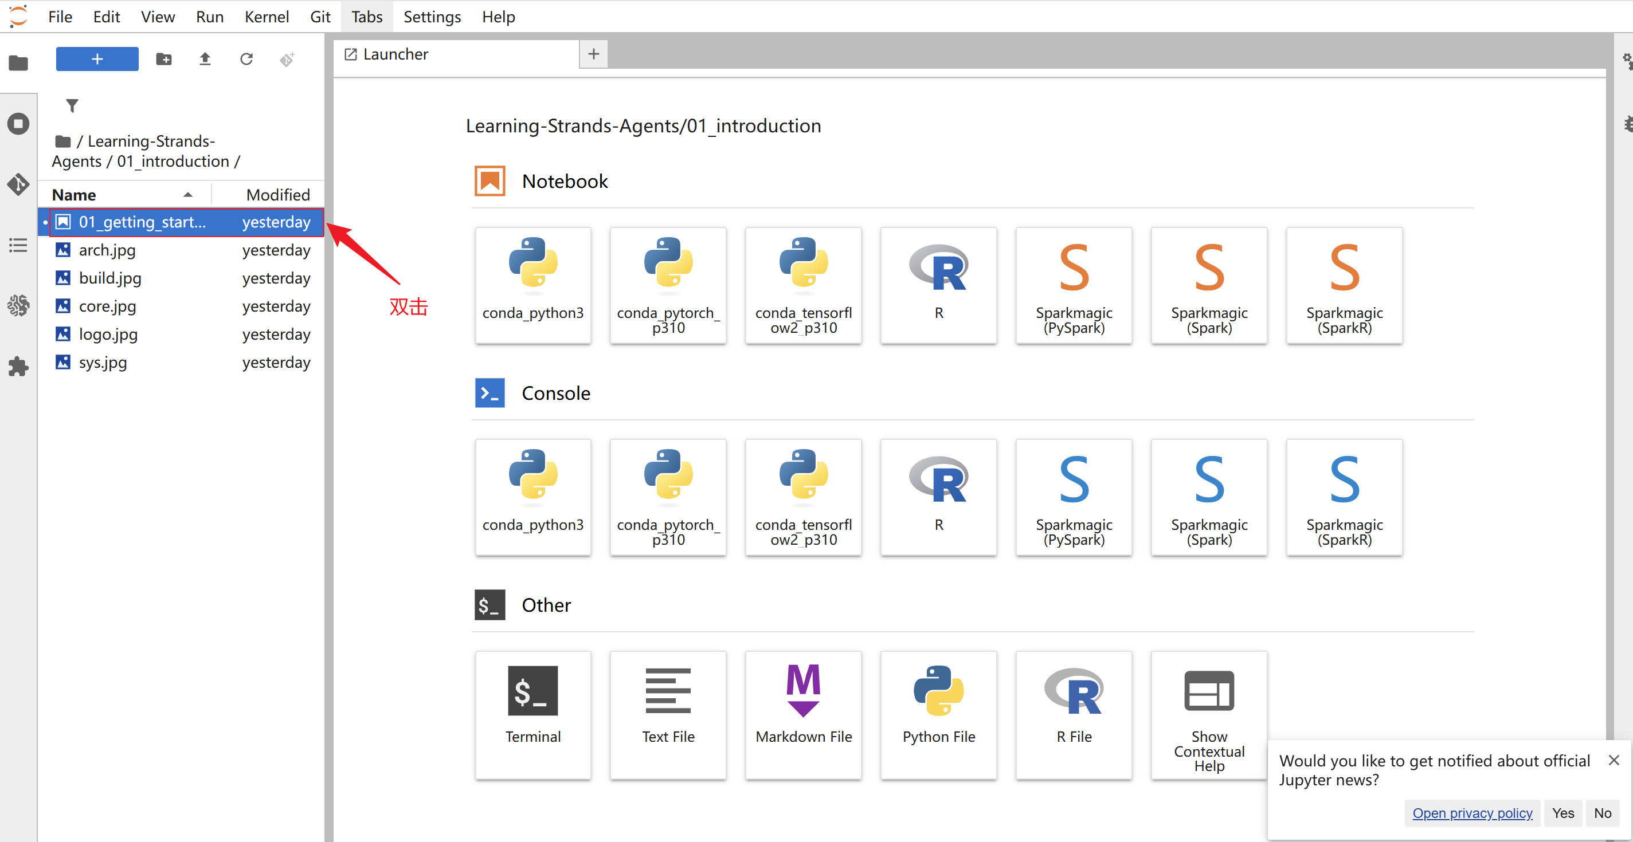The image size is (1633, 842).
Task: Launch Sparkmagic (PySpark) notebook
Action: 1074,285
